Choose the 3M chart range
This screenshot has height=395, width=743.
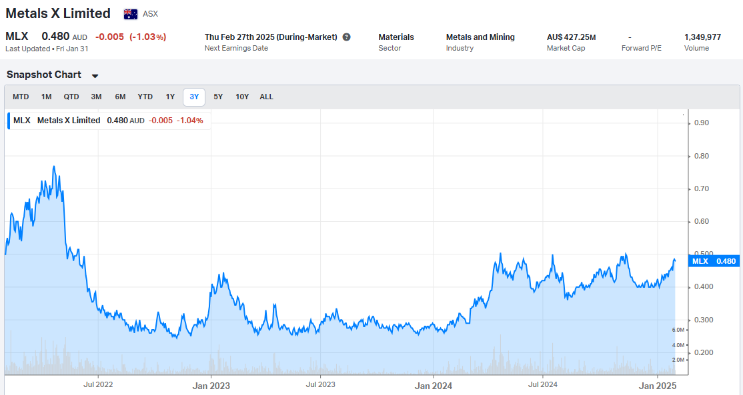pyautogui.click(x=96, y=97)
